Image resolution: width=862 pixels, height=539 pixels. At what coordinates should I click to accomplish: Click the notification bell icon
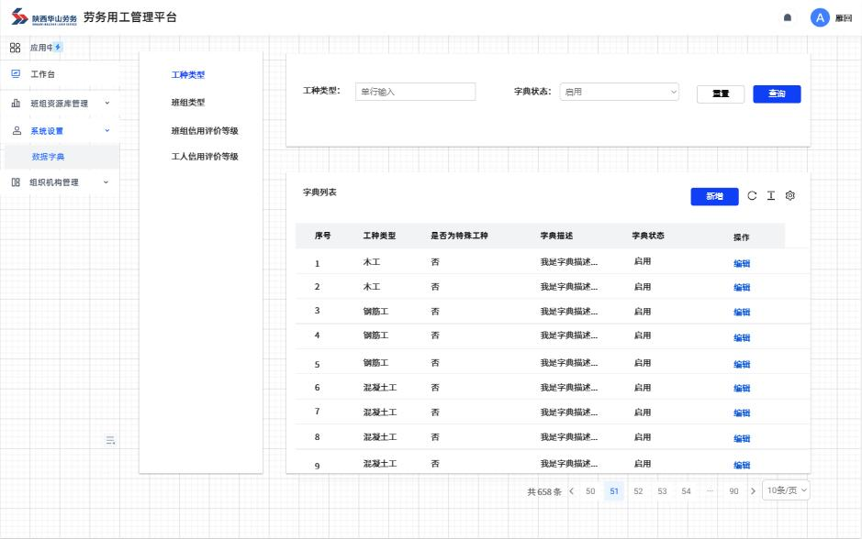[788, 17]
